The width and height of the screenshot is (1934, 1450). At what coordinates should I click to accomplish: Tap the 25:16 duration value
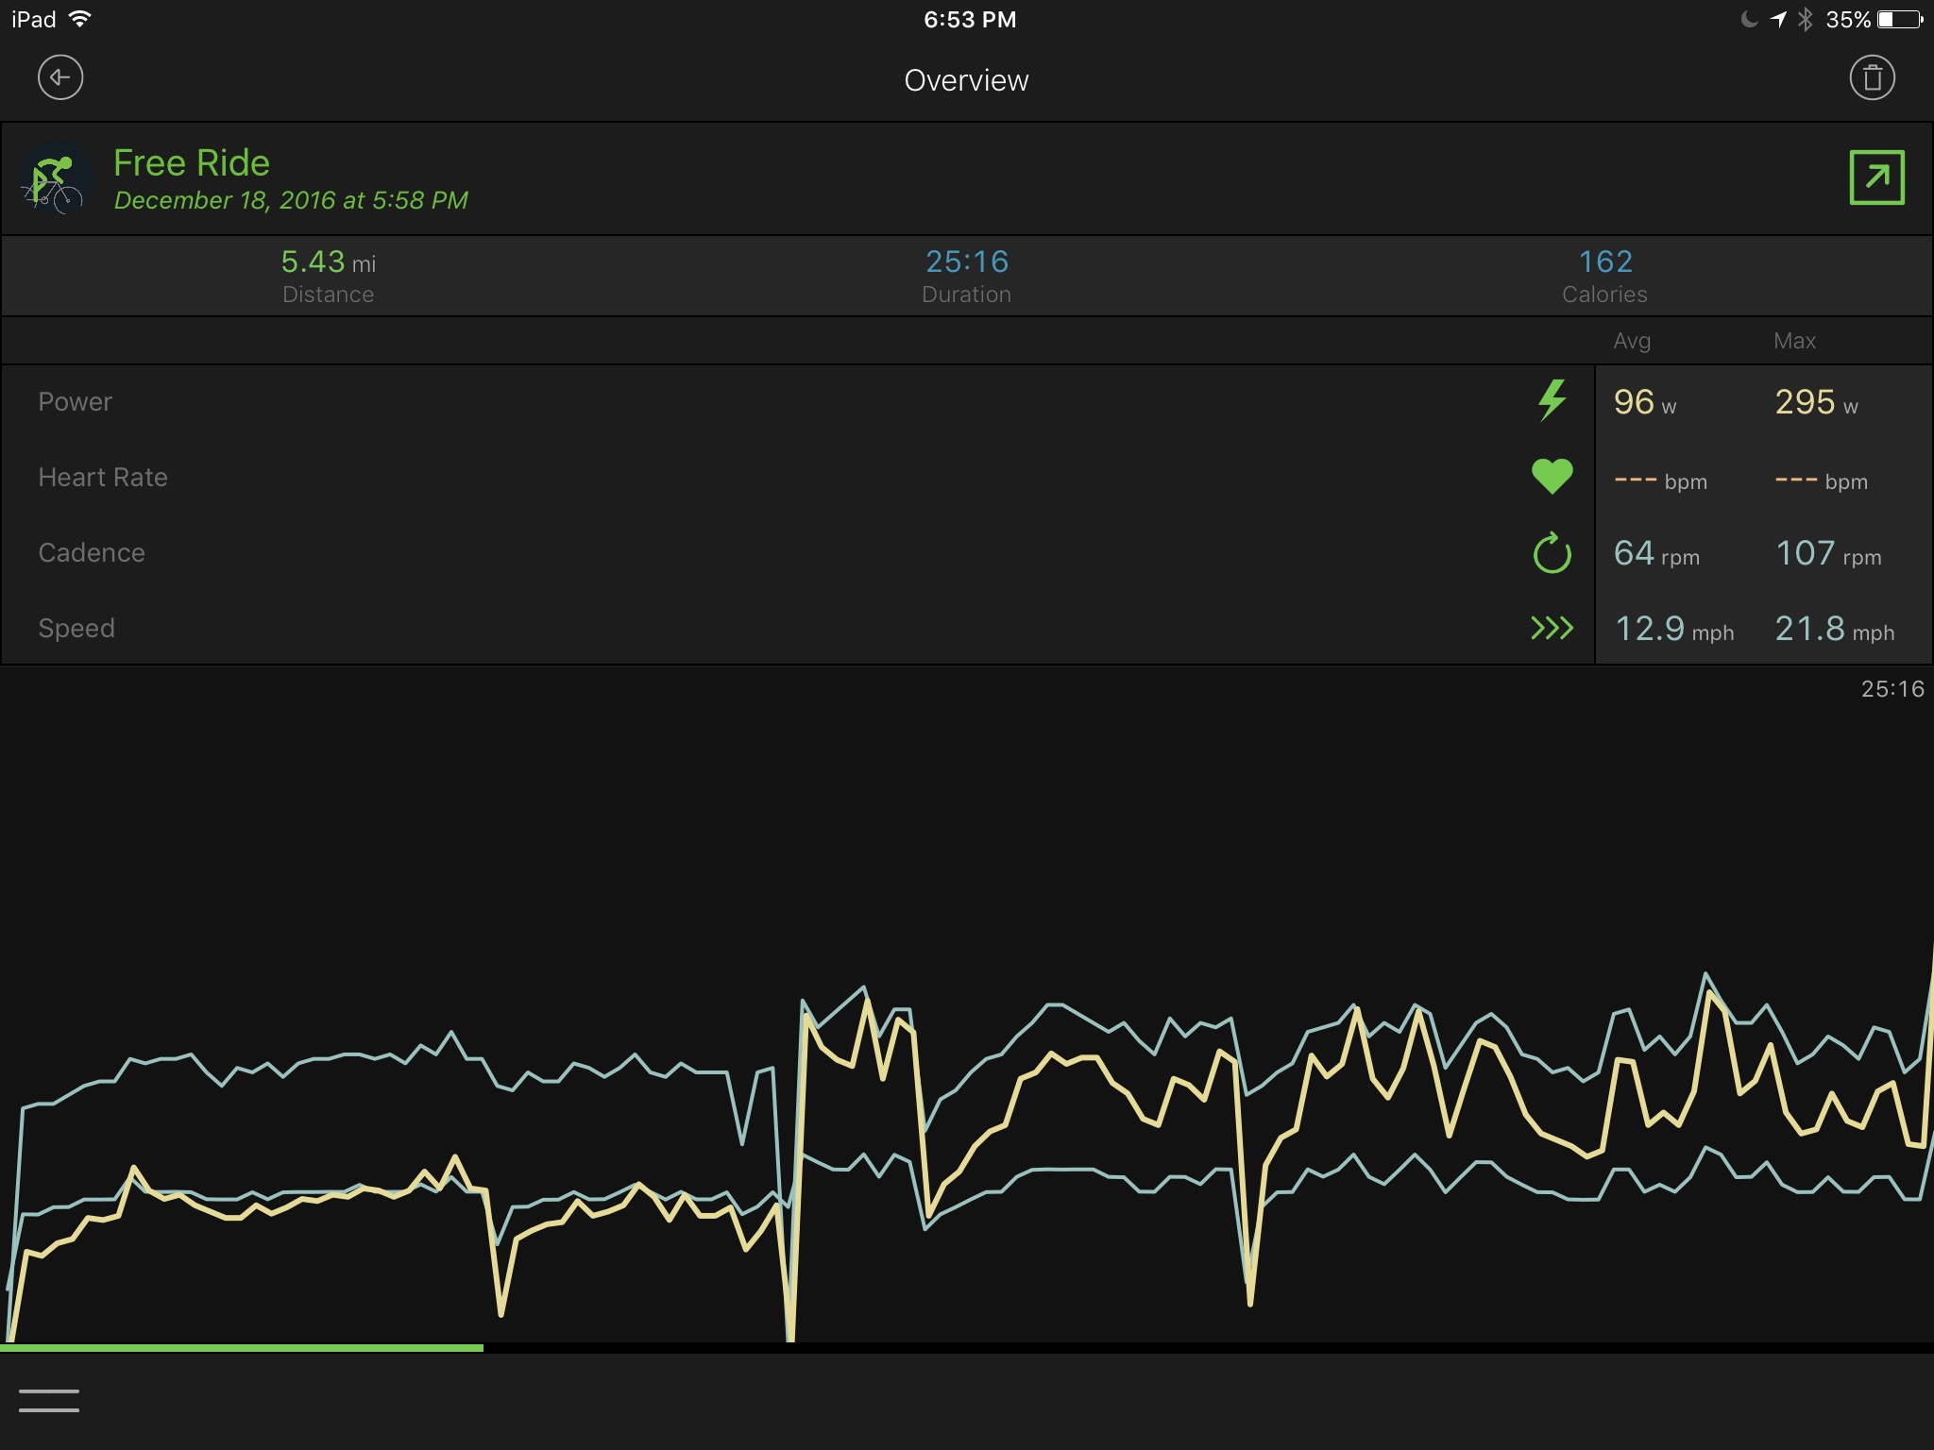(x=967, y=261)
